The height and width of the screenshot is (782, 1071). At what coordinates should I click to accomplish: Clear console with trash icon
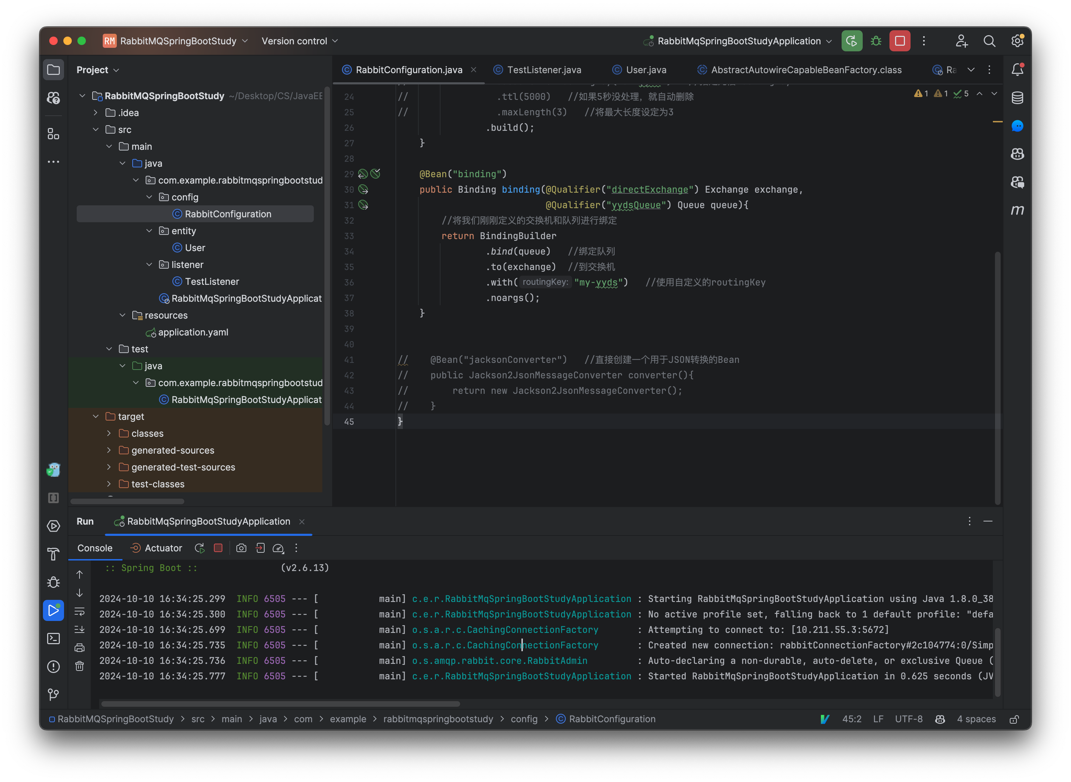click(x=80, y=666)
